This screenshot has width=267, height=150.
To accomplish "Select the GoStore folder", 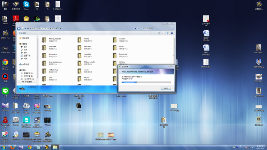I will coord(119,63).
